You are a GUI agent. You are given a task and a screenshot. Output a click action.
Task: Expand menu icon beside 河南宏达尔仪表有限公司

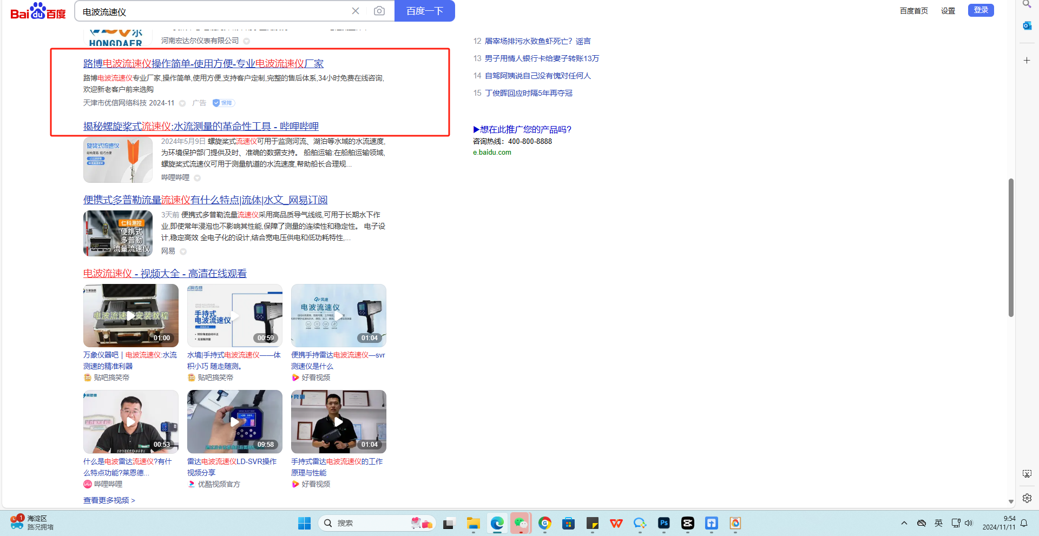[x=247, y=41]
